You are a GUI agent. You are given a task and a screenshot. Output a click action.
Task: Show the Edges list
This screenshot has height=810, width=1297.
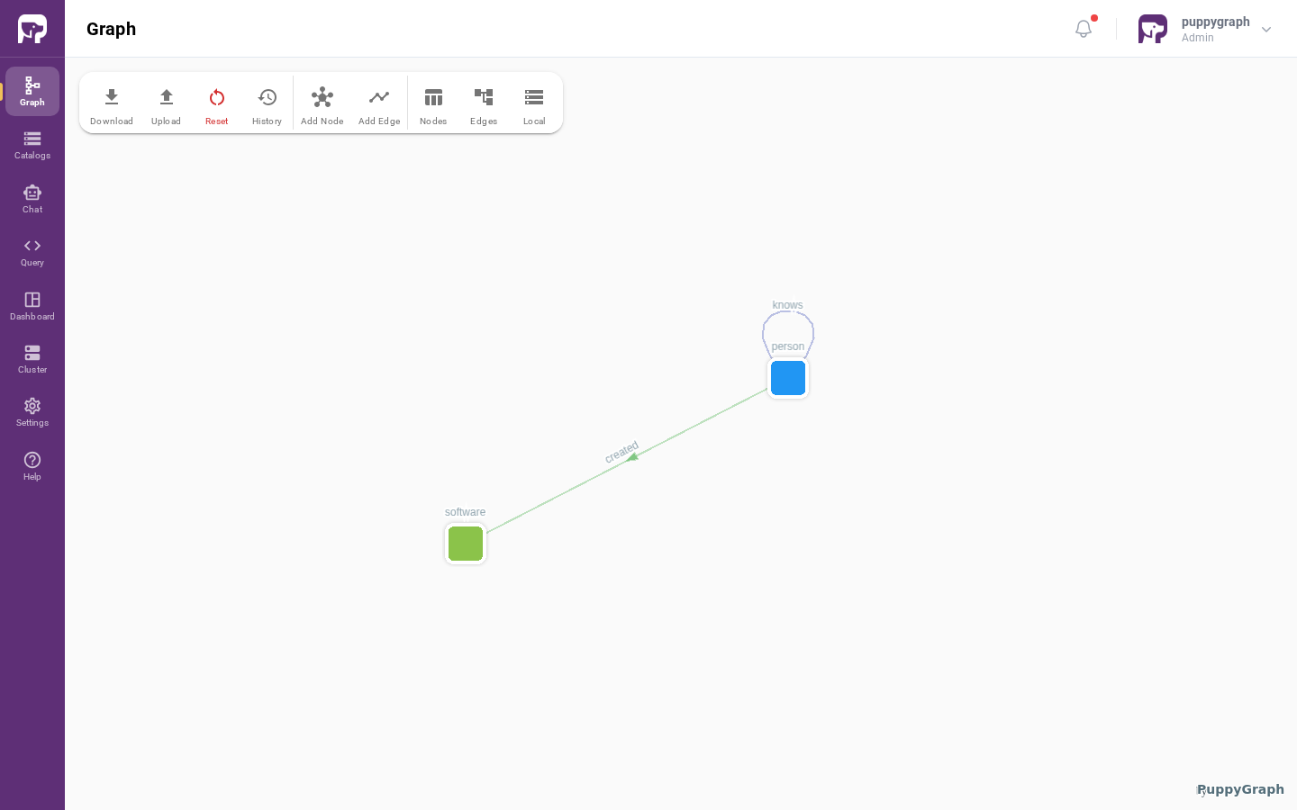(x=484, y=105)
